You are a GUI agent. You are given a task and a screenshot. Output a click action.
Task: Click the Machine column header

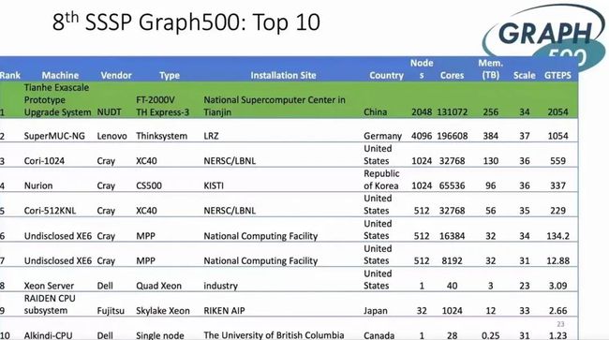point(60,75)
